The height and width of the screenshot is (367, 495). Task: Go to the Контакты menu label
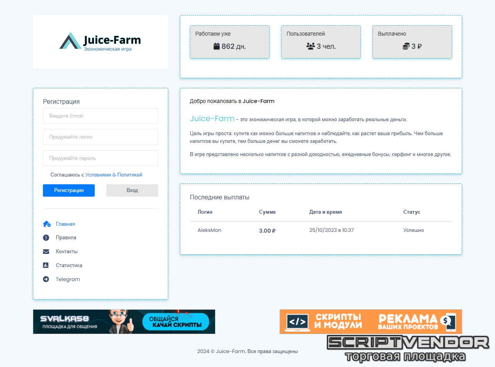67,252
